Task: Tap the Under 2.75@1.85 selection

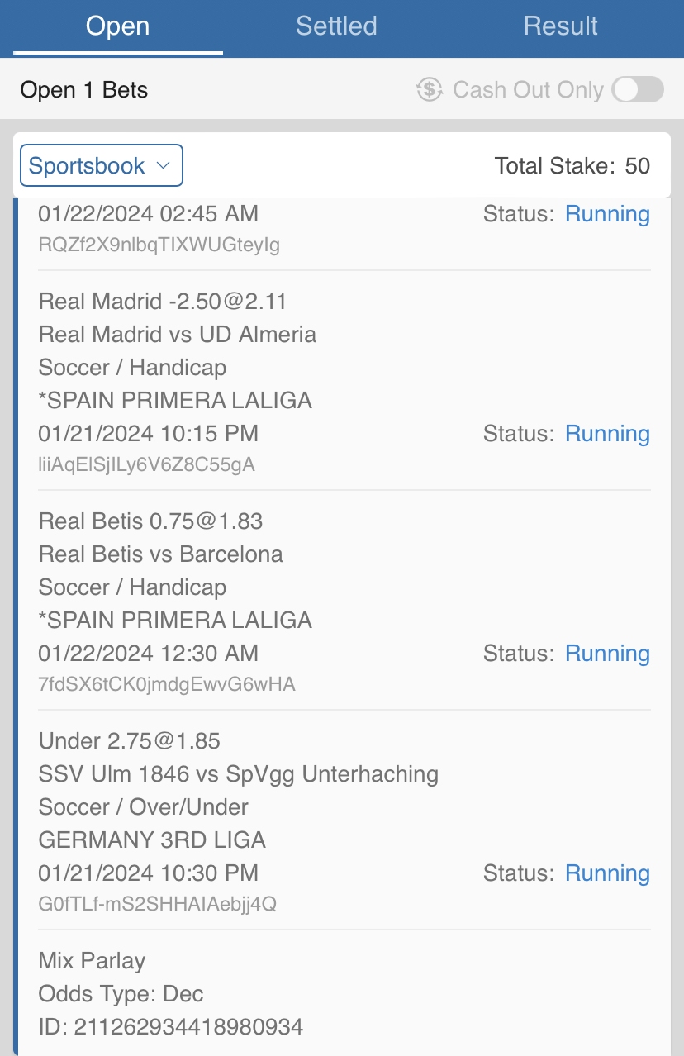Action: (x=130, y=741)
